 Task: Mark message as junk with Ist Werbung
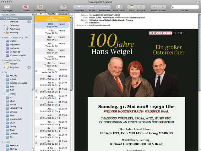pyautogui.click(x=40, y=7)
